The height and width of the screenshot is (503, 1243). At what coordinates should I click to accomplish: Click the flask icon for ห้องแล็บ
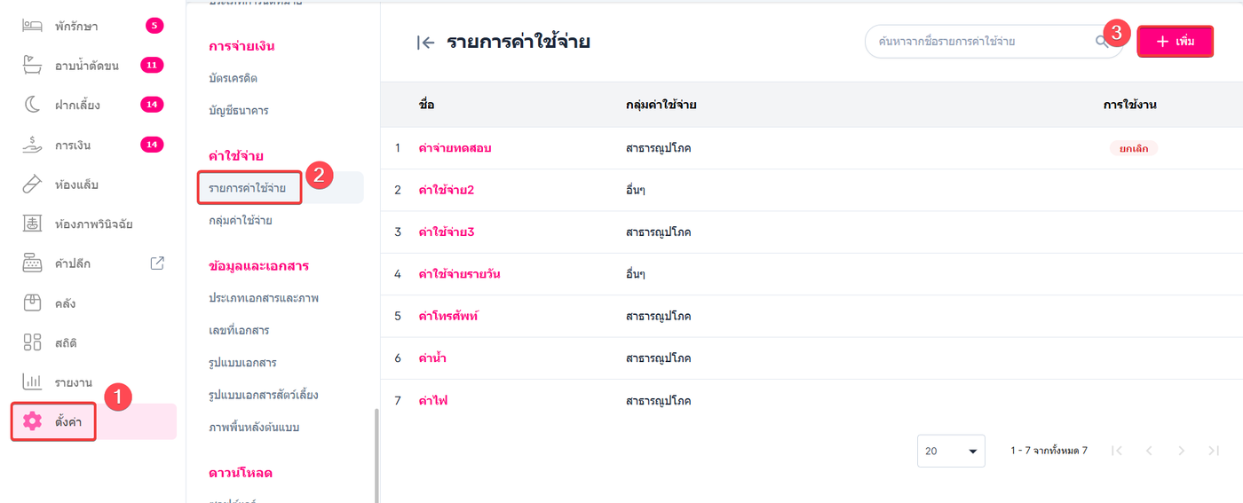[33, 185]
